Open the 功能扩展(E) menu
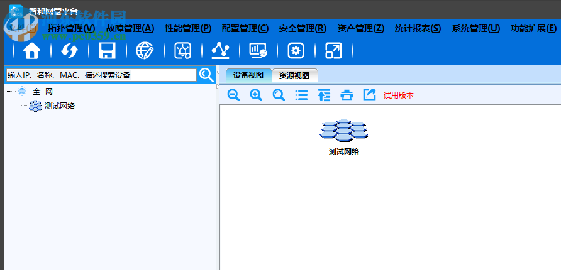The height and width of the screenshot is (270, 561). [533, 29]
